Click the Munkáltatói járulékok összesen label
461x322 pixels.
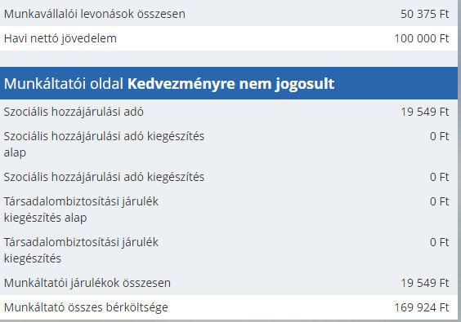[x=87, y=283]
